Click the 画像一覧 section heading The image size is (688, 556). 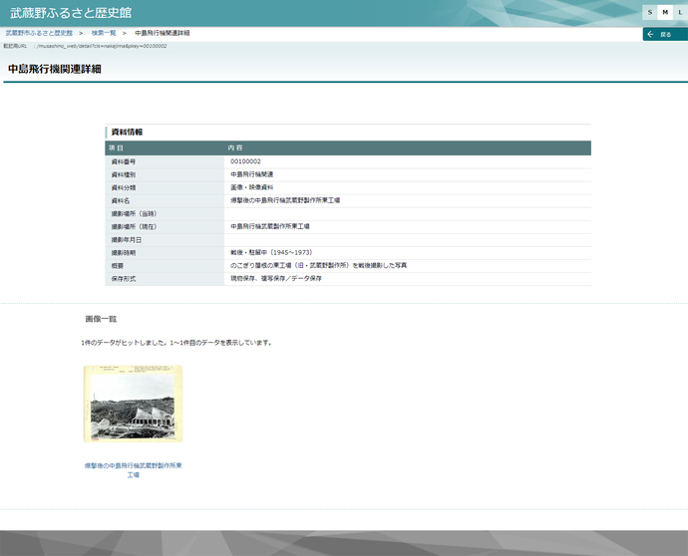(x=102, y=319)
